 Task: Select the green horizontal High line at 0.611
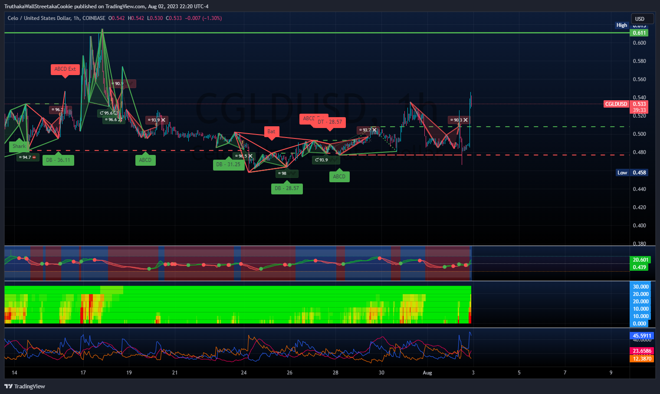click(317, 33)
